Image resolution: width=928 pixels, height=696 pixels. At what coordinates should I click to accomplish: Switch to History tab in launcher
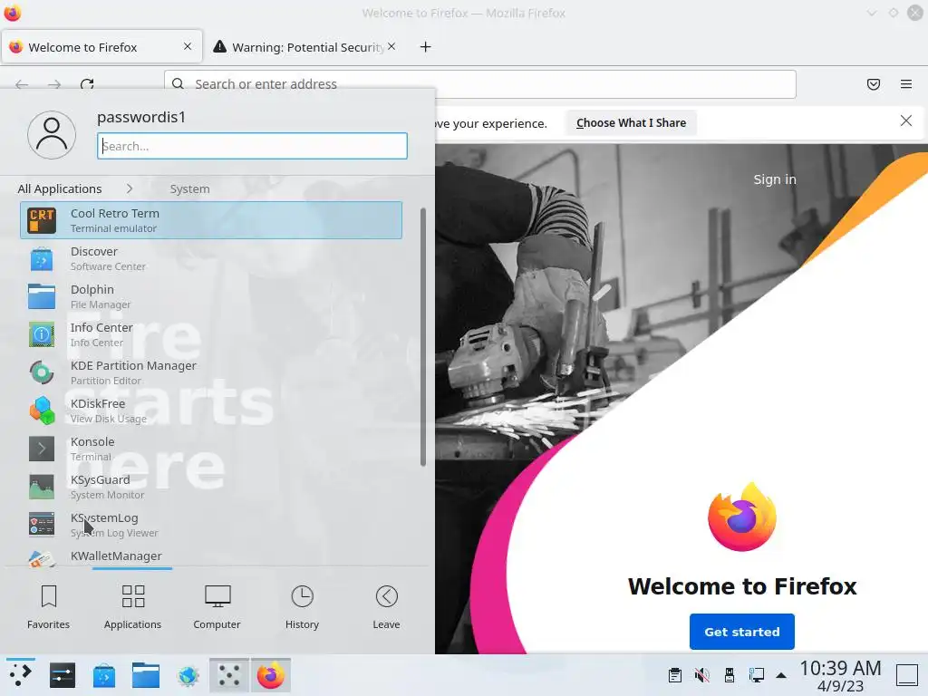tap(302, 607)
